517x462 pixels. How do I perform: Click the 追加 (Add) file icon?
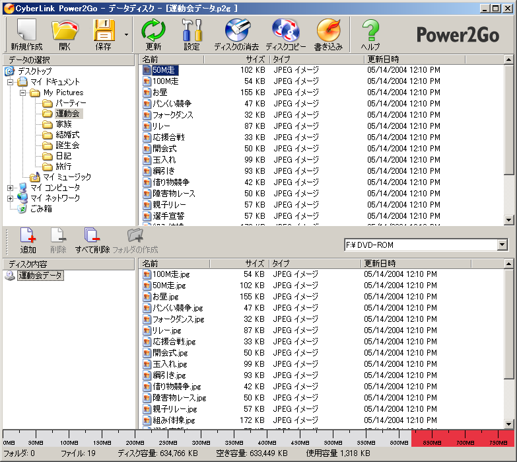[x=28, y=240]
